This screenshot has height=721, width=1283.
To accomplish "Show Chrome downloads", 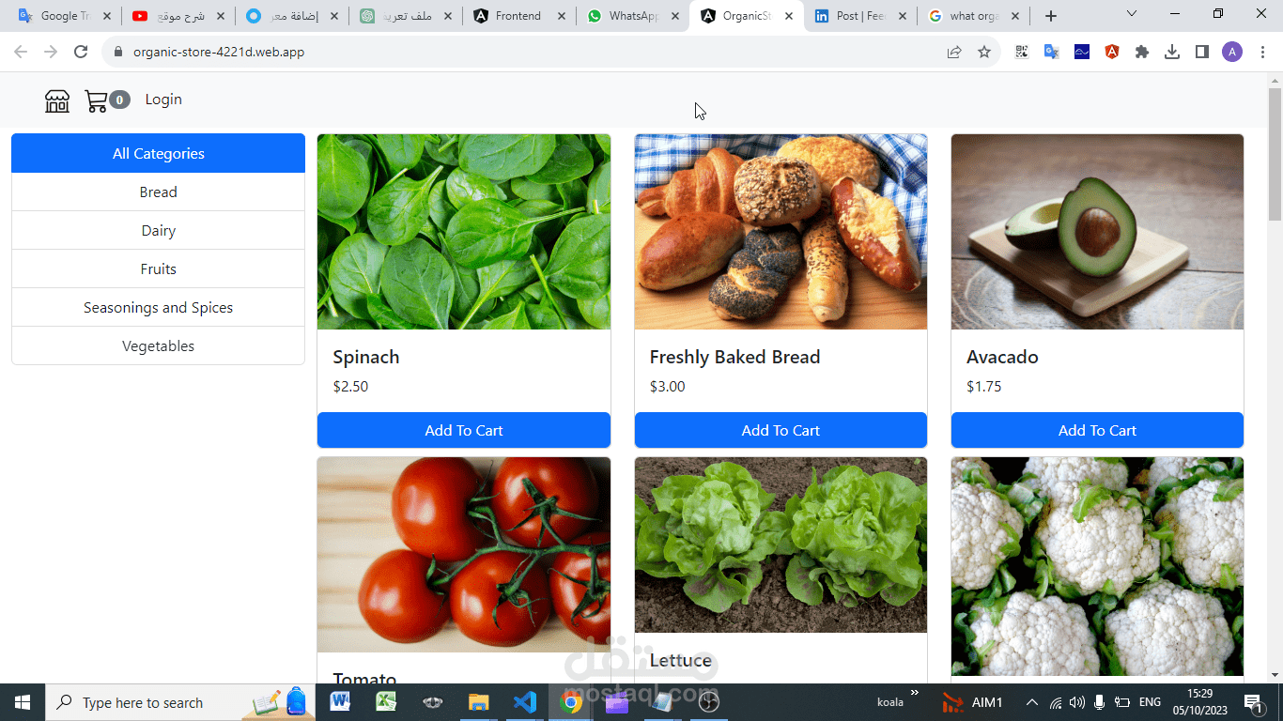I will (x=1172, y=52).
